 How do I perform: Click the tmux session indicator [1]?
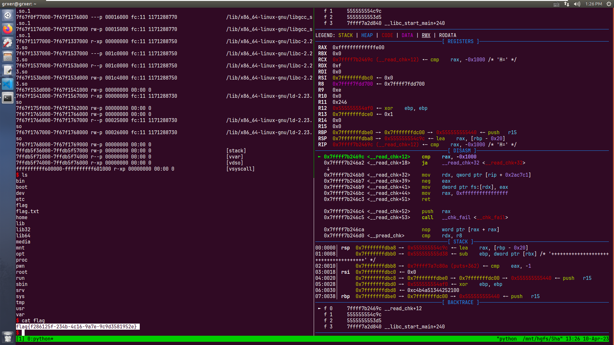coord(20,339)
